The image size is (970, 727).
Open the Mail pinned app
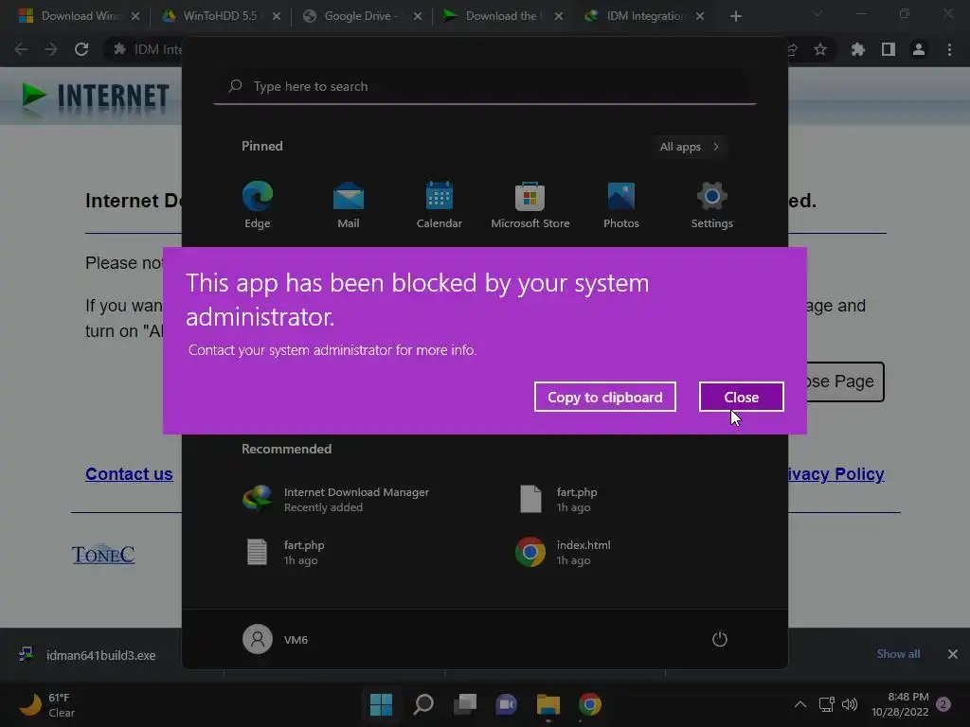(x=349, y=205)
